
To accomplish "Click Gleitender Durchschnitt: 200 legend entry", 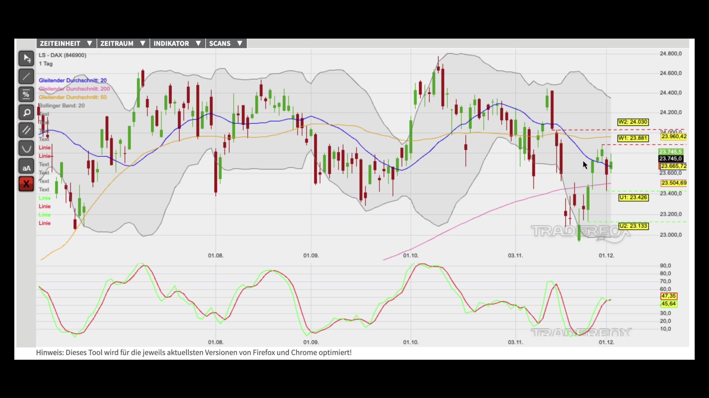I will 74,89.
